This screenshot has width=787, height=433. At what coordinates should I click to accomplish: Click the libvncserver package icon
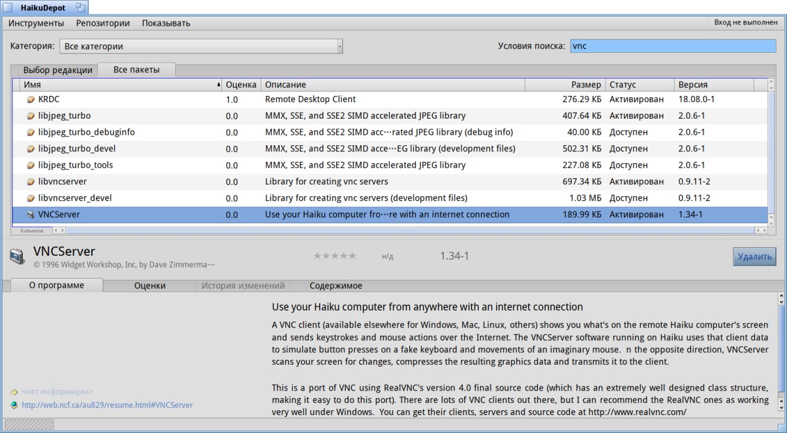30,182
